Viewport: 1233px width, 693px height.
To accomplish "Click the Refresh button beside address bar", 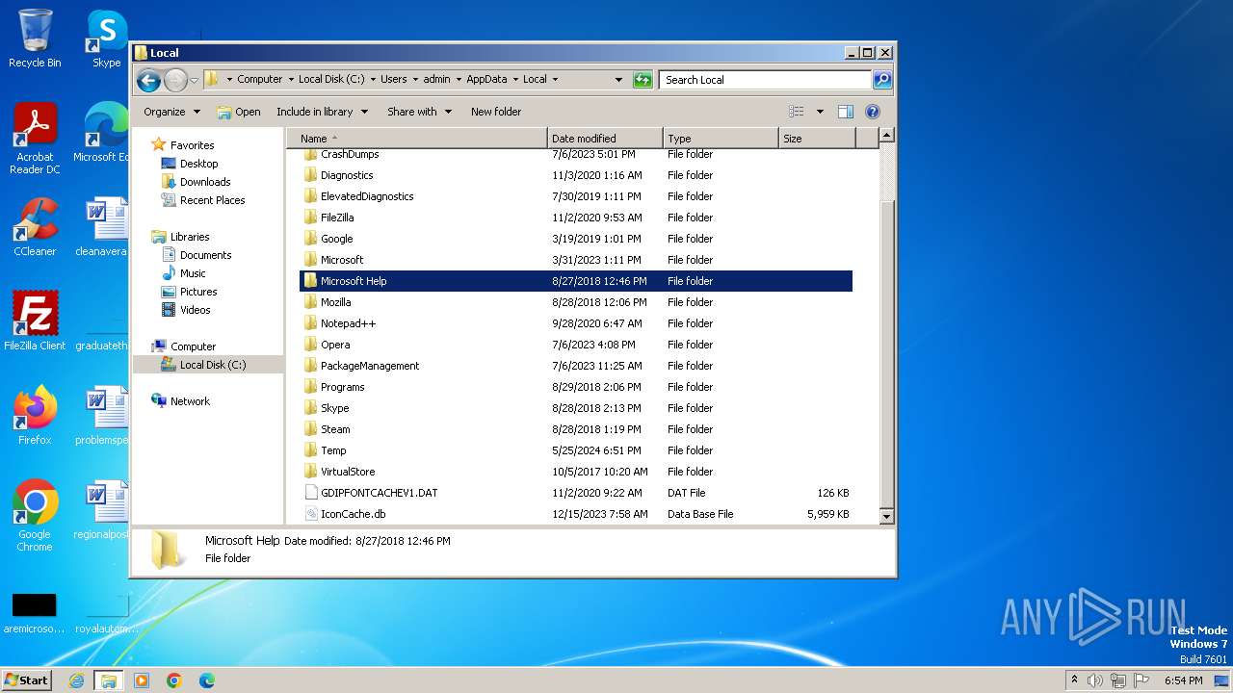I will coord(643,80).
